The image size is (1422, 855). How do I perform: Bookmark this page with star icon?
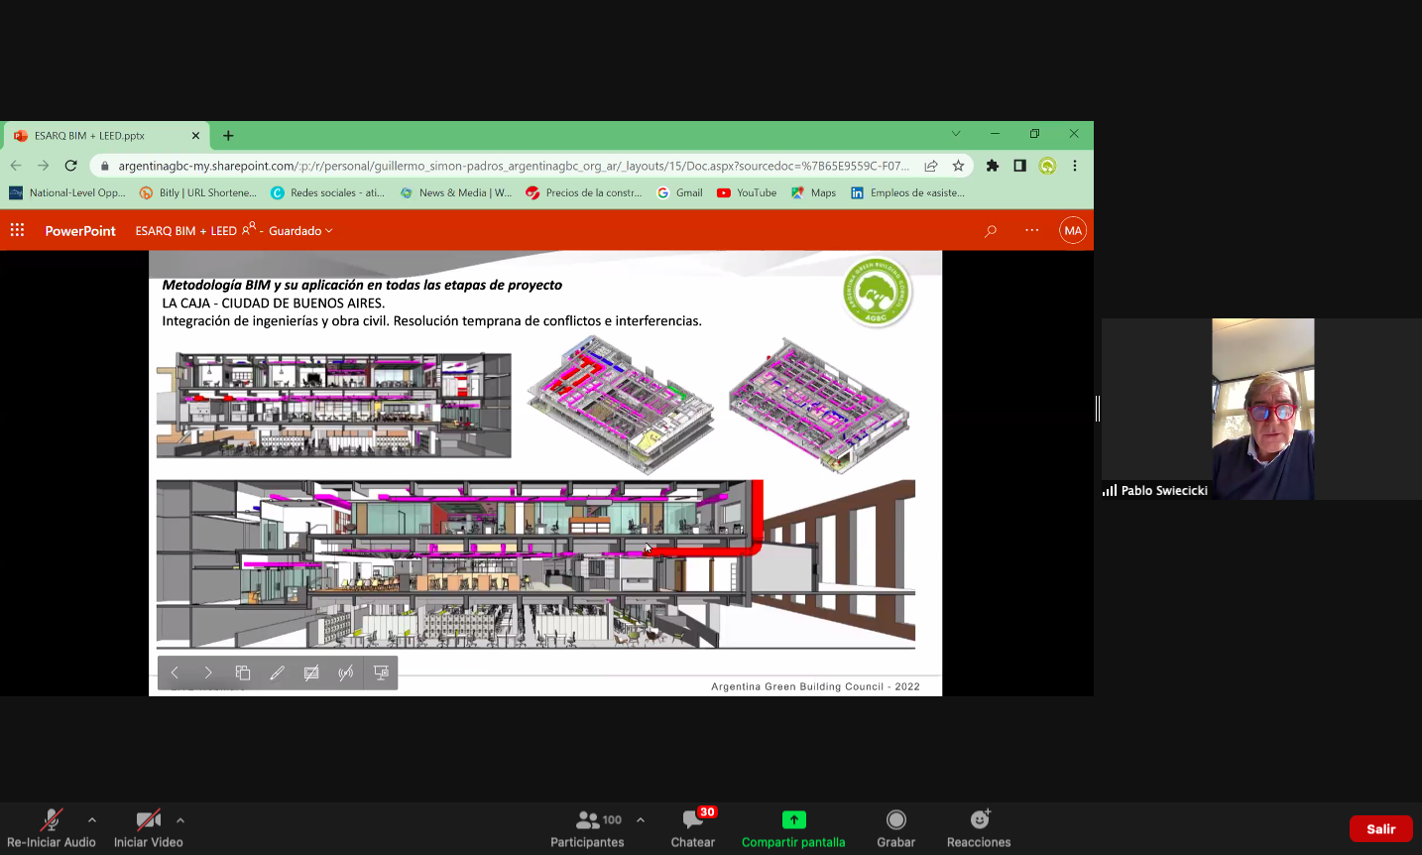(x=958, y=166)
